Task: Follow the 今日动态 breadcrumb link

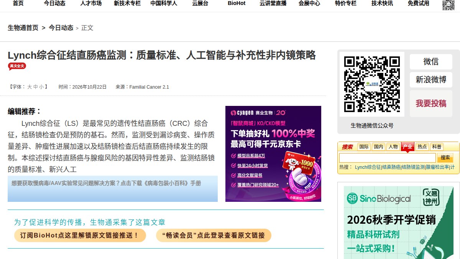Action: pyautogui.click(x=61, y=28)
